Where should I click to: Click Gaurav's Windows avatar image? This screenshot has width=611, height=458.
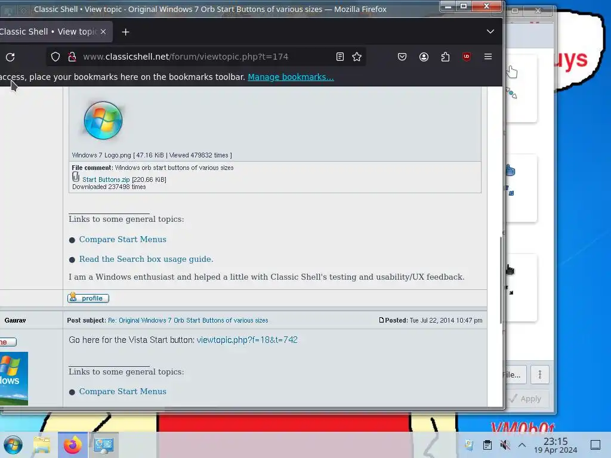click(14, 379)
